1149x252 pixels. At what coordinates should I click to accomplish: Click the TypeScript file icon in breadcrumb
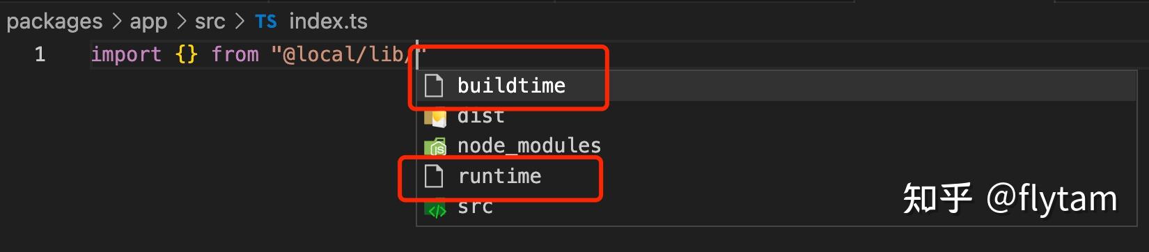(266, 22)
